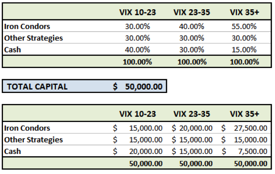
Task: Click the 50,000.00 total under VIX 35+
Action: pyautogui.click(x=251, y=164)
